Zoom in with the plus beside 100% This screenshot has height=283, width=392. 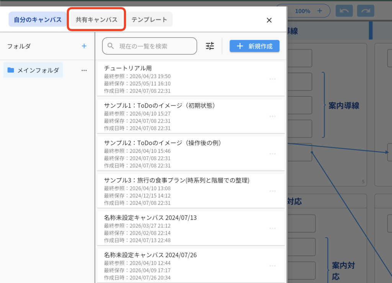pos(320,11)
